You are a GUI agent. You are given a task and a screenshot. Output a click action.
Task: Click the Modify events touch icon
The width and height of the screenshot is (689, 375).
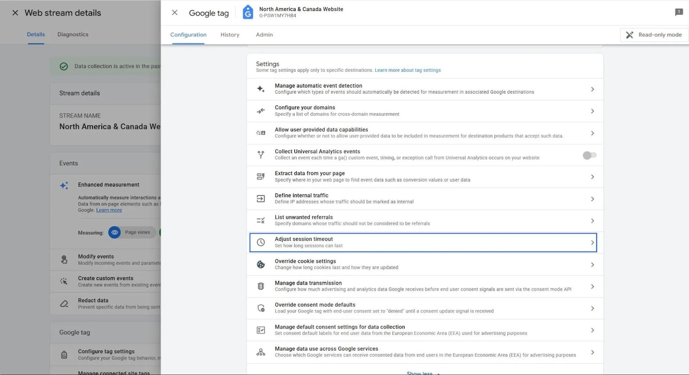(64, 259)
